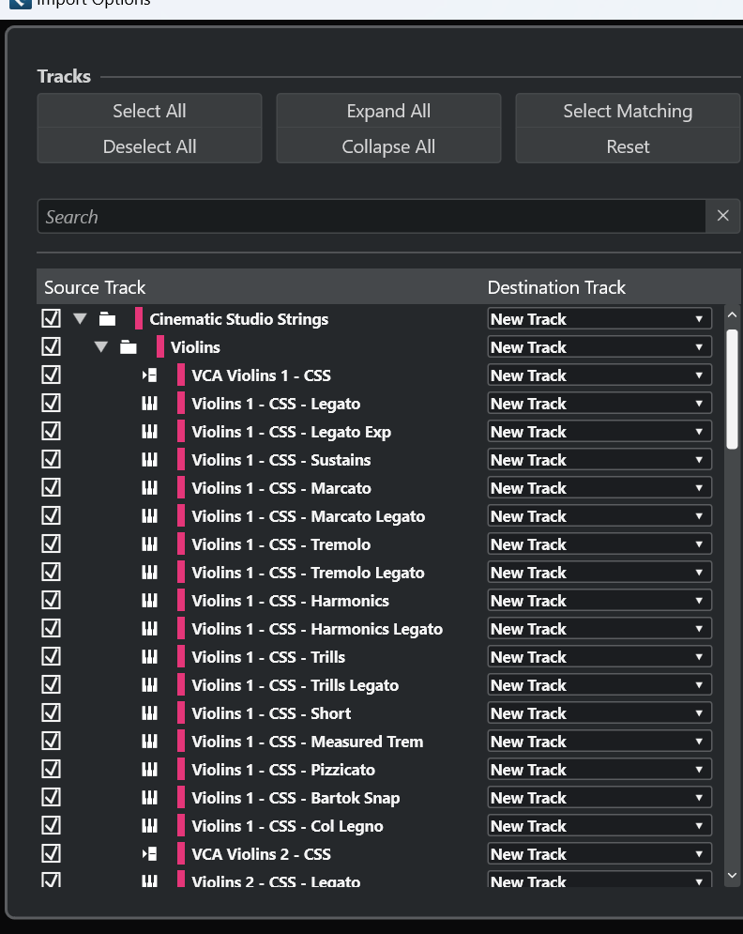Click the keyboard icon of Violins 1 - CSS - Harmonics Legato
Screen dimensions: 743x934
149,629
